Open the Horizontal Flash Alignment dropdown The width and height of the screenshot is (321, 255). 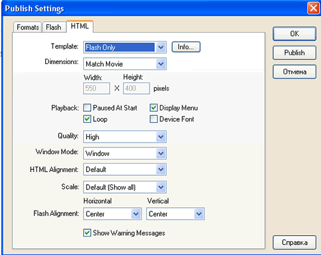112,213
